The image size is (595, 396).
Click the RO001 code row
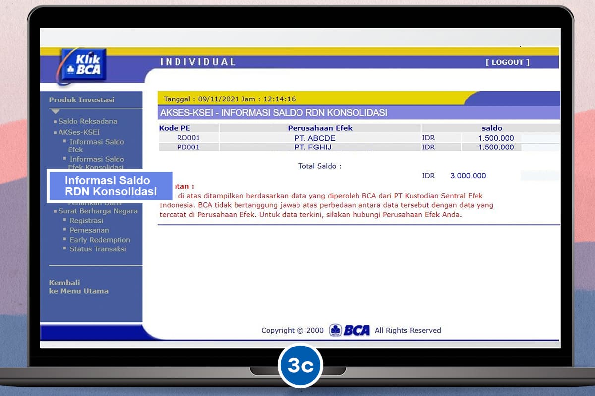tap(188, 138)
